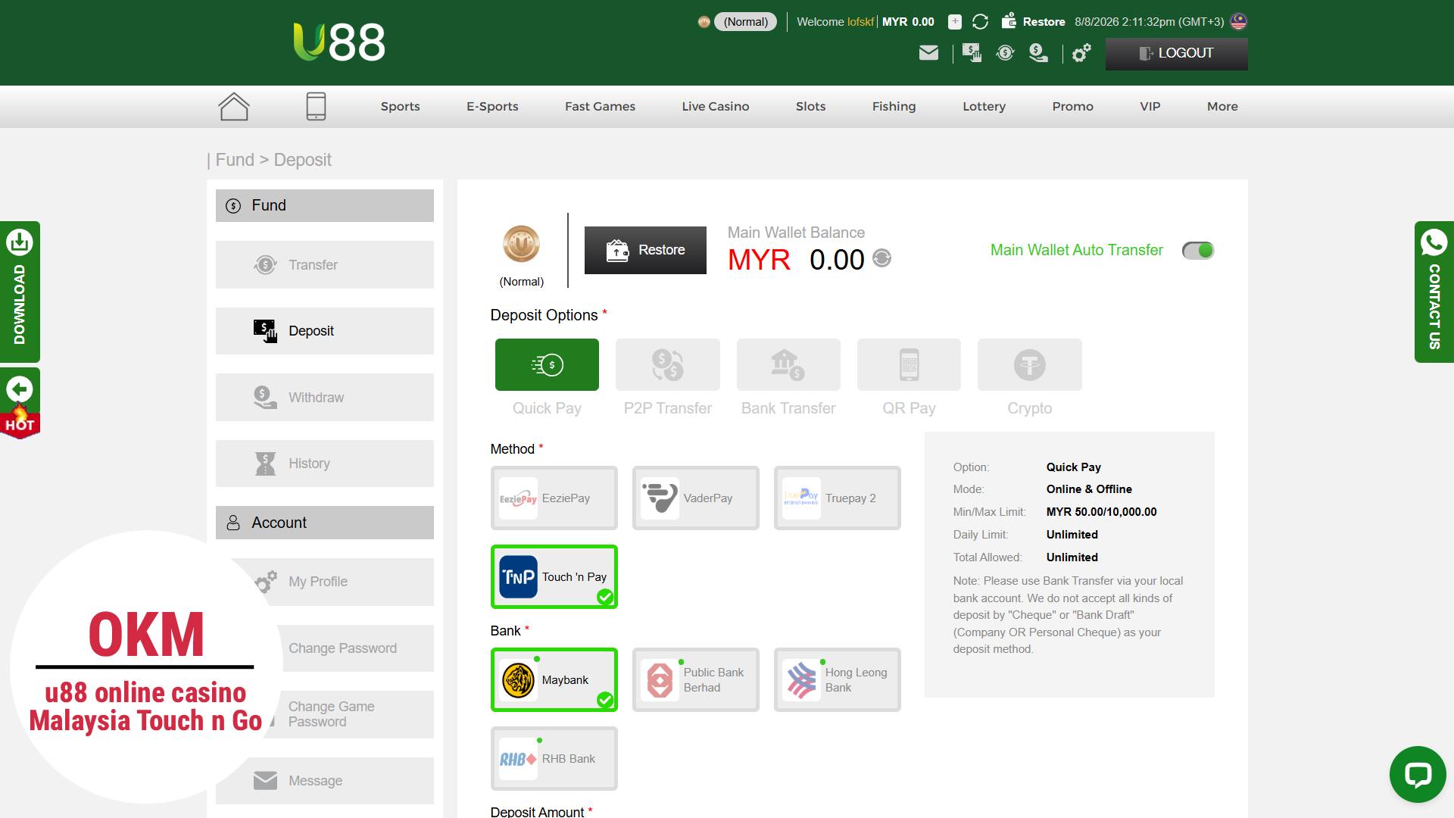Click the lofskf username
This screenshot has height=818, width=1454.
click(860, 22)
